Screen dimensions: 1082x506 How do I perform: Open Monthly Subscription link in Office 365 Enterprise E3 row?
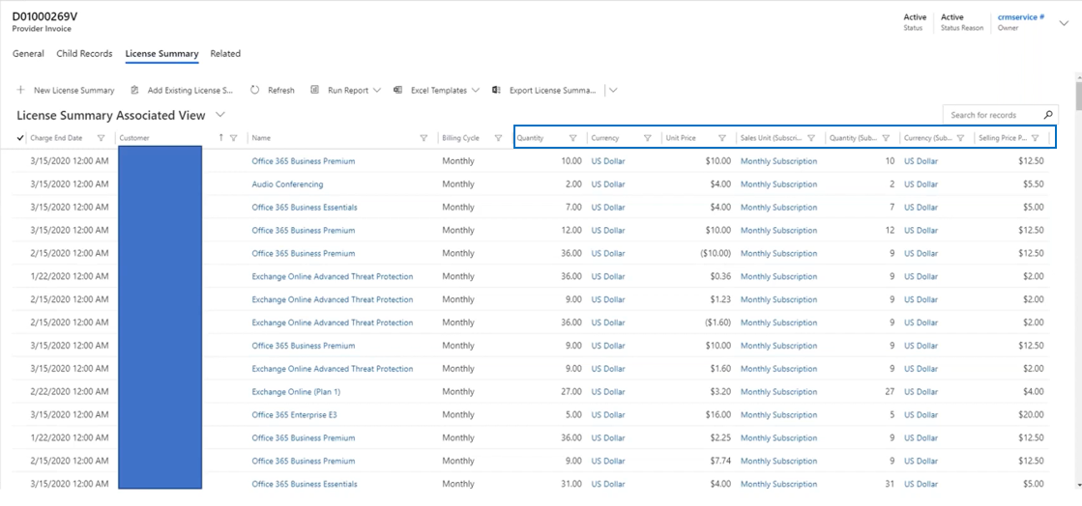pos(778,415)
